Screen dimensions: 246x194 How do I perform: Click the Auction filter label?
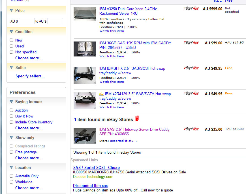(21, 110)
